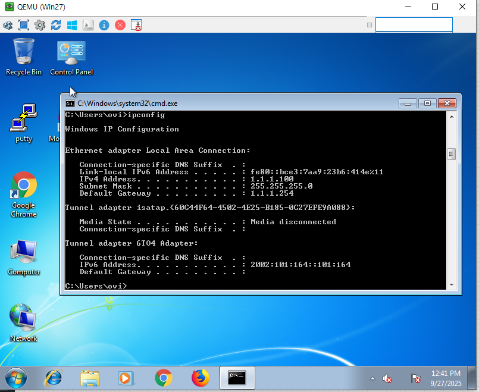This screenshot has width=479, height=392.
Task: Click the cmd scrollbar down arrow
Action: (x=452, y=285)
